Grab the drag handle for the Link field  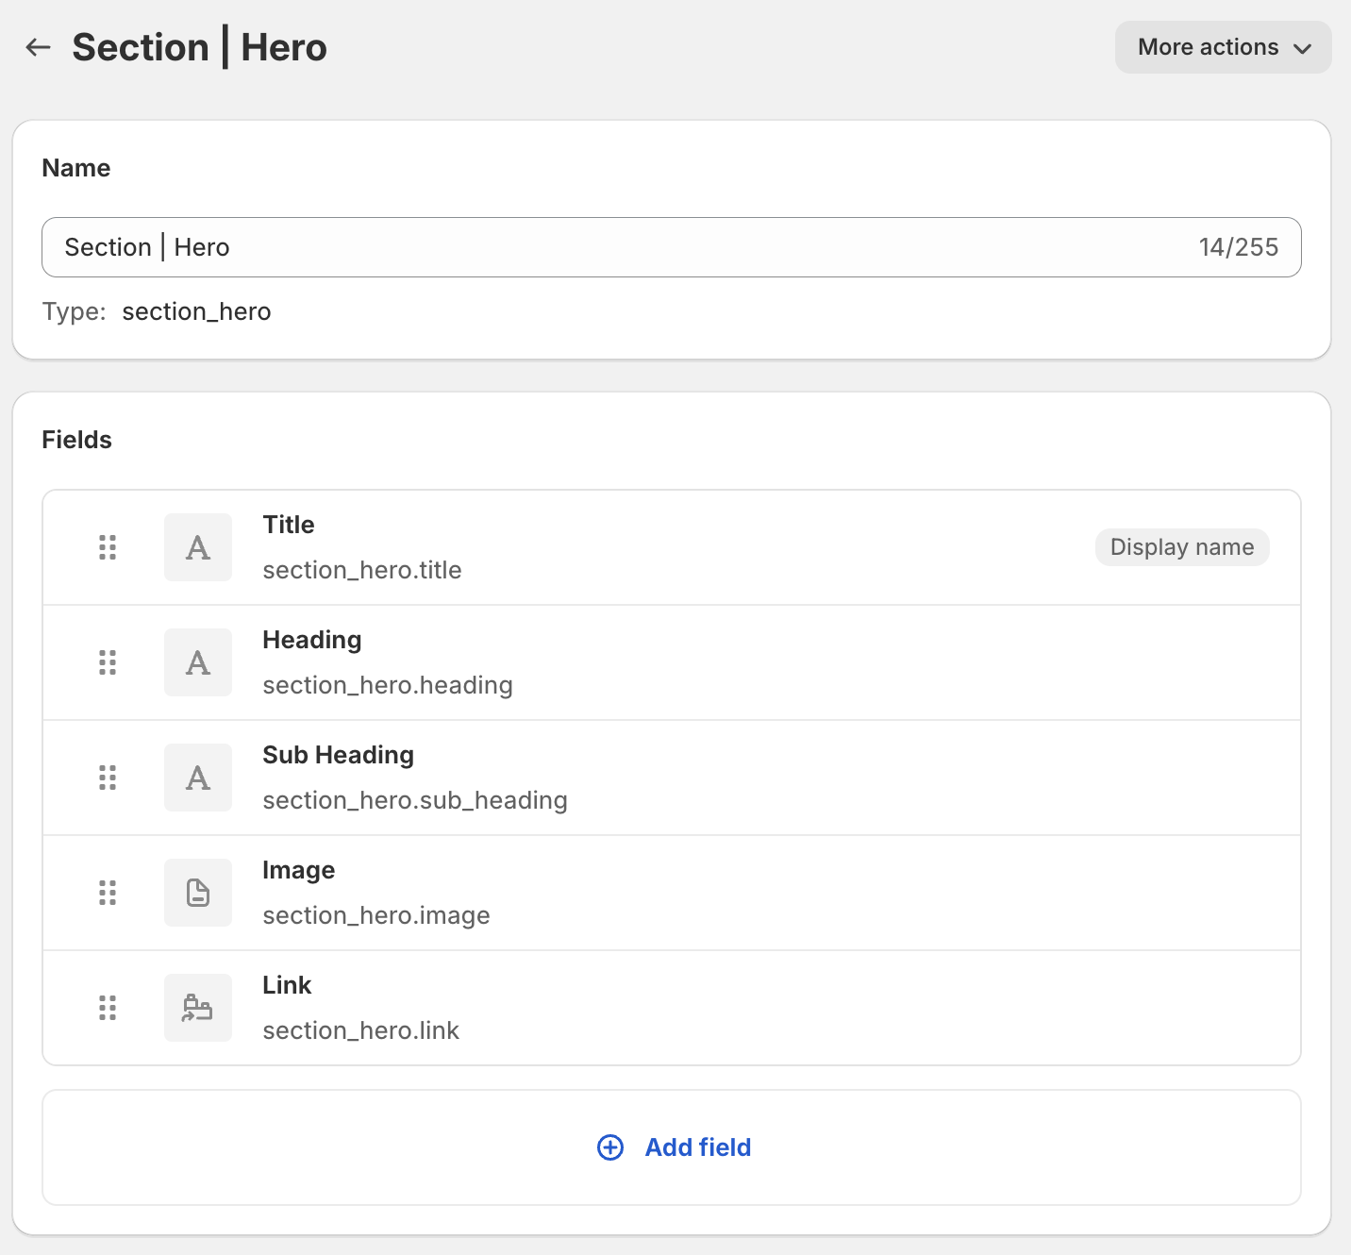coord(108,1007)
